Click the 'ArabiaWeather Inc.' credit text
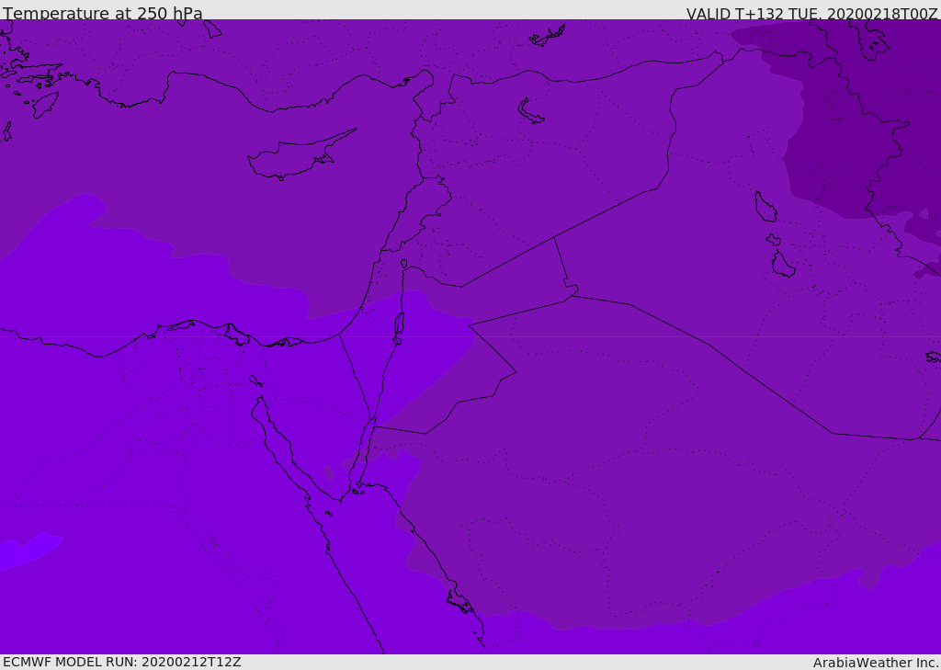This screenshot has width=941, height=670. pos(875,663)
